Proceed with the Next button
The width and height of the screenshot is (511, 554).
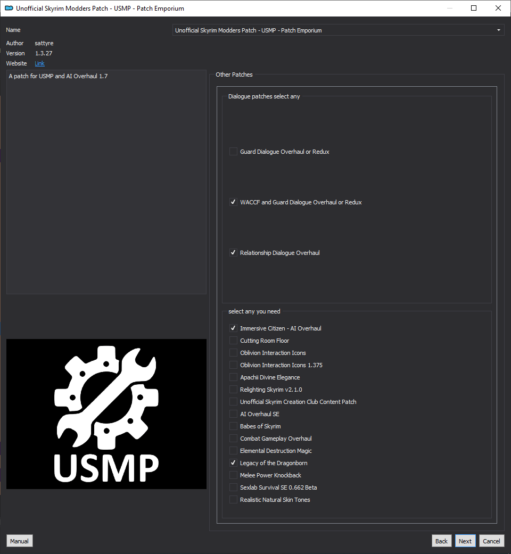pos(465,541)
